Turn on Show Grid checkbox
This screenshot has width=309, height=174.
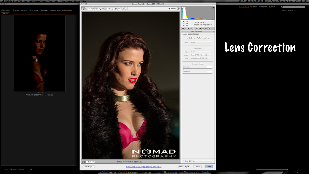[184, 161]
